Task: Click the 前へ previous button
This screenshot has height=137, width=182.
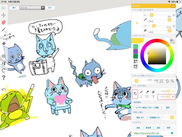Action: click(x=14, y=8)
